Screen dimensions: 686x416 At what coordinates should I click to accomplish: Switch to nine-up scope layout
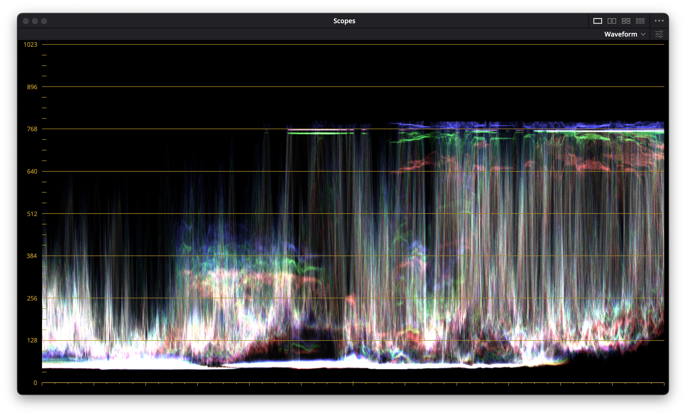click(640, 21)
